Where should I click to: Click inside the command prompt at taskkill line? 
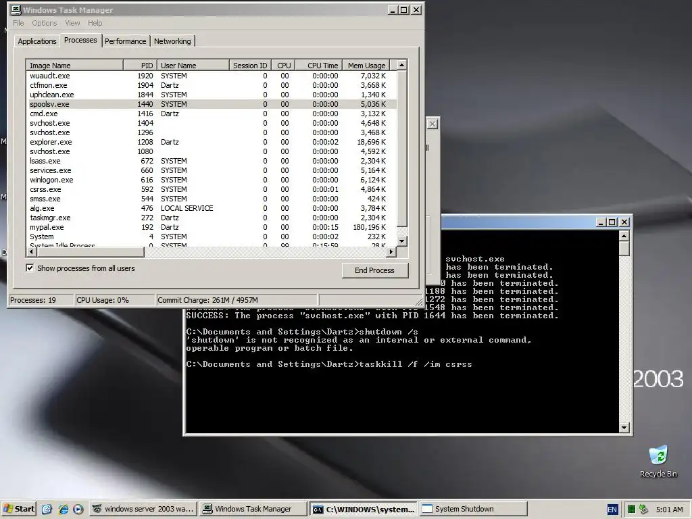coord(329,364)
